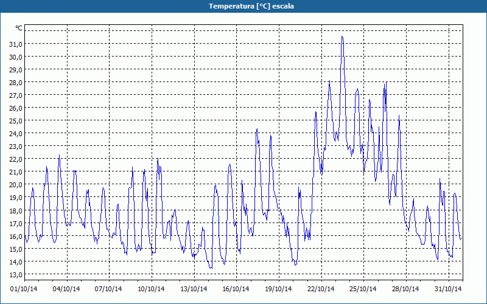Select the 29,0 y-axis label
The width and height of the screenshot is (487, 304).
(x=16, y=70)
